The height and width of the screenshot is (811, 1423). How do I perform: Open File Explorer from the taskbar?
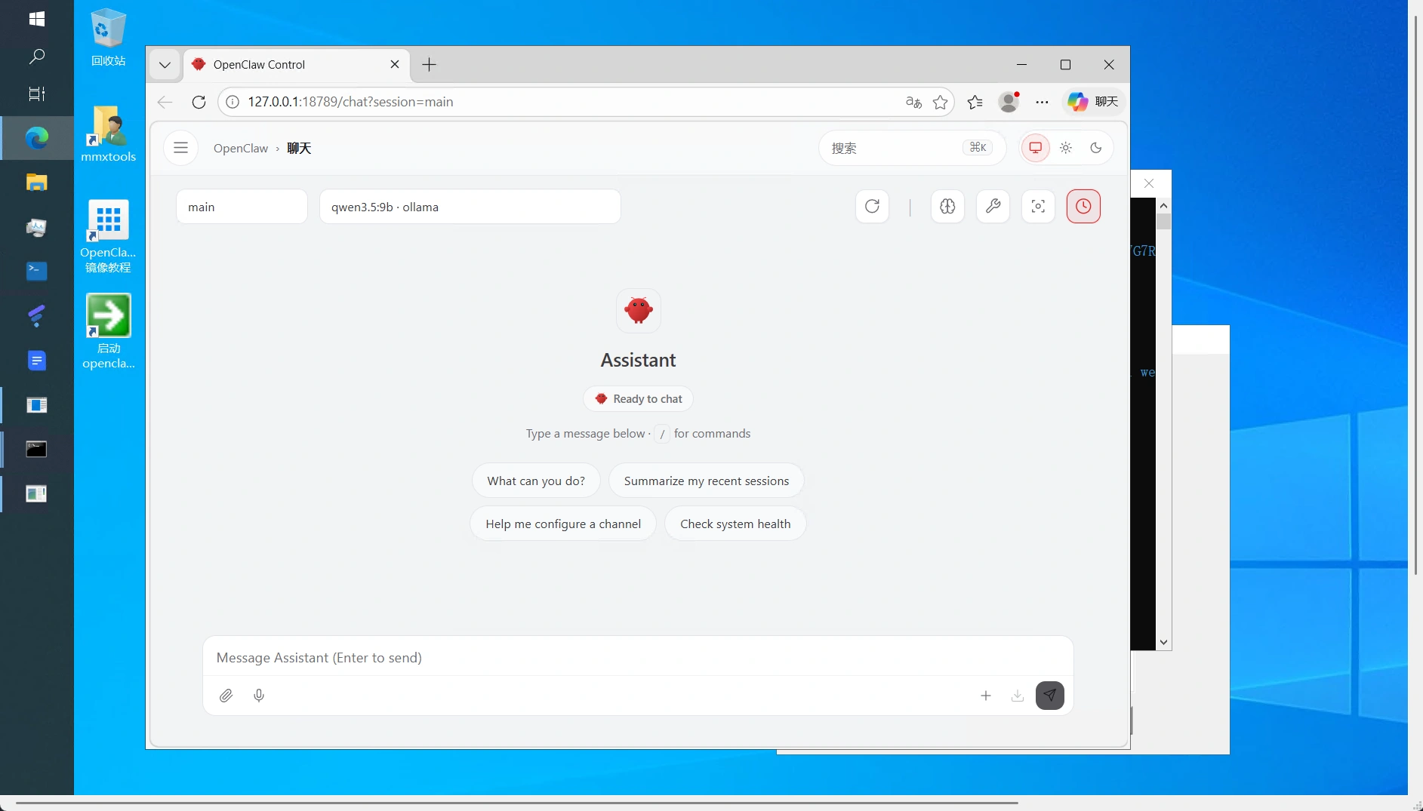(x=36, y=183)
